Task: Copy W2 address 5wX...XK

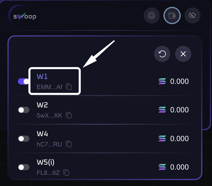Action: tap(69, 115)
